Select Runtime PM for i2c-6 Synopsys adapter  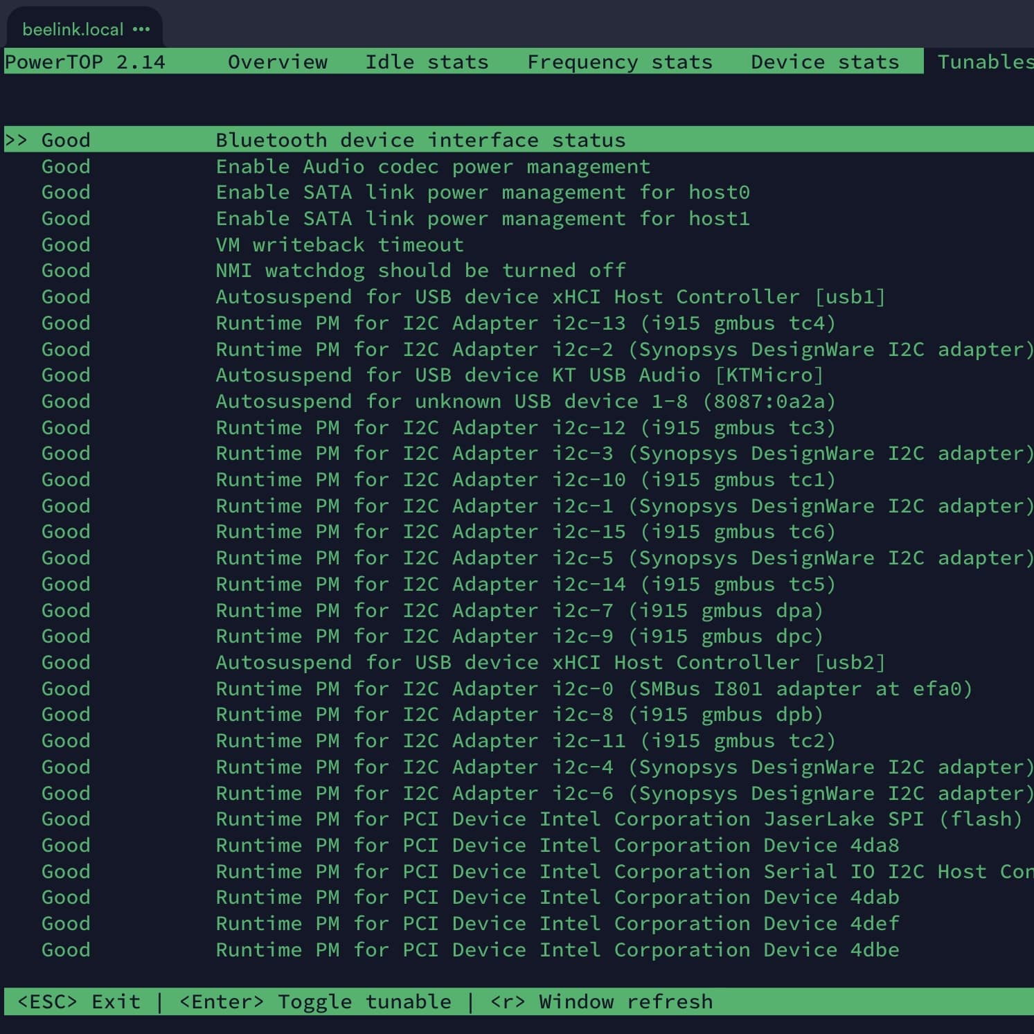tap(625, 793)
